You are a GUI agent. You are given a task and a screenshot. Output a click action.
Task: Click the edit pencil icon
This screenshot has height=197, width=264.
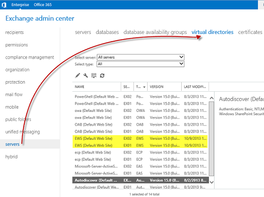78,76
